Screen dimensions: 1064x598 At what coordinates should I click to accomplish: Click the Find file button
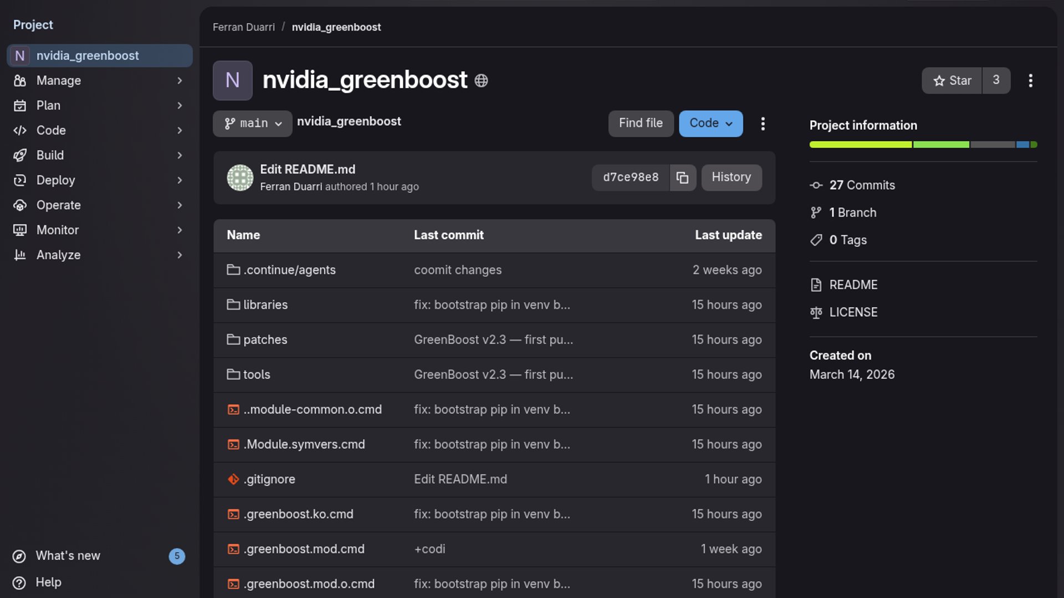(641, 123)
